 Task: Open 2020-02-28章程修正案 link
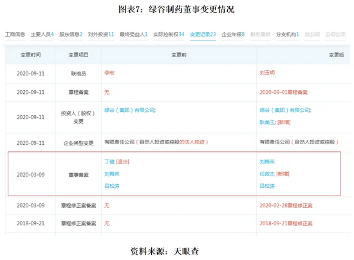point(286,205)
